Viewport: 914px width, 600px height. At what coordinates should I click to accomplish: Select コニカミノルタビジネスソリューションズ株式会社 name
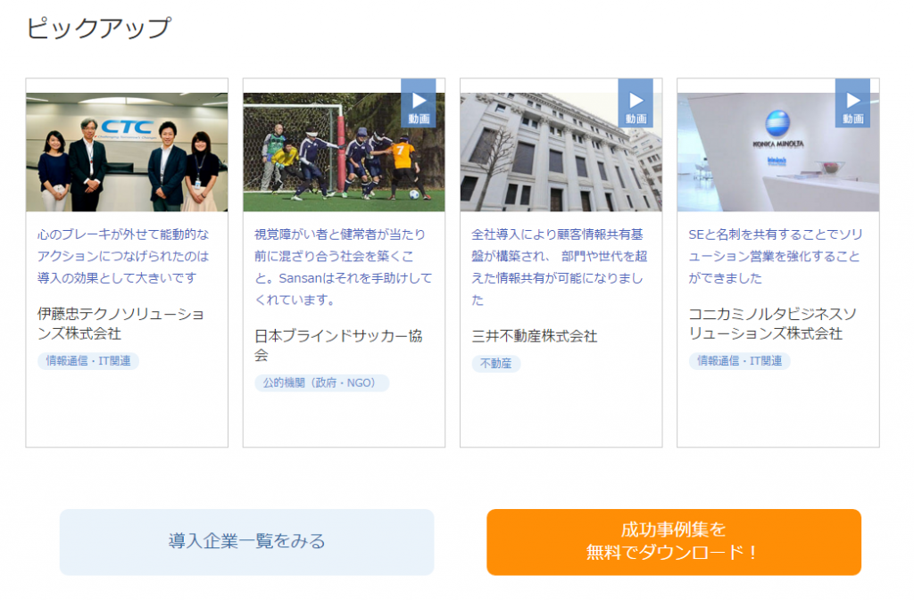(x=772, y=324)
